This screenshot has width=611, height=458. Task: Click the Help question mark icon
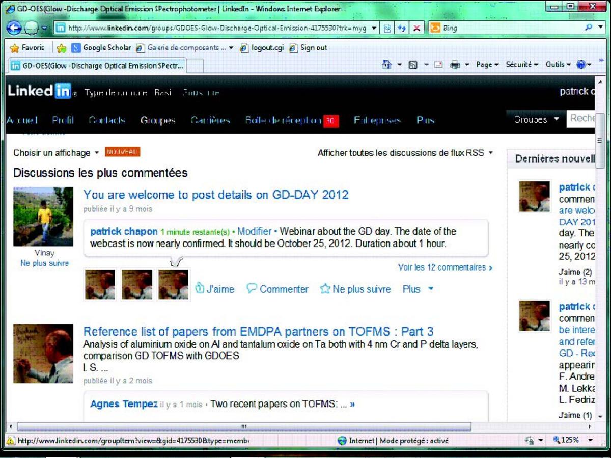pos(581,65)
